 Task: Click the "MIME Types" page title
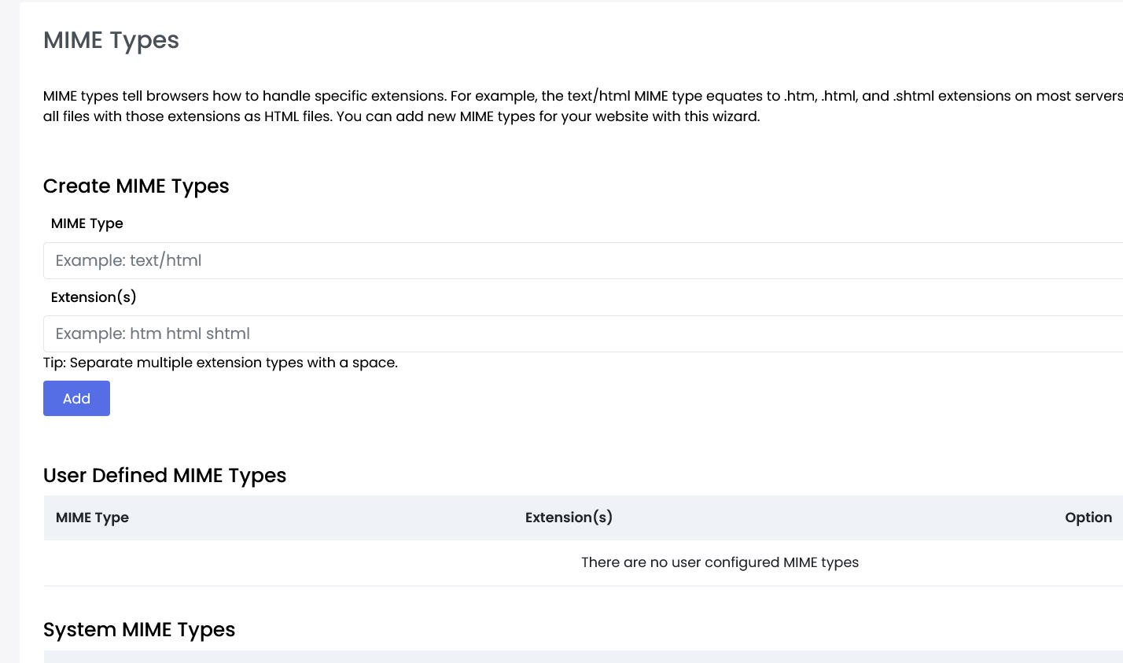(111, 40)
